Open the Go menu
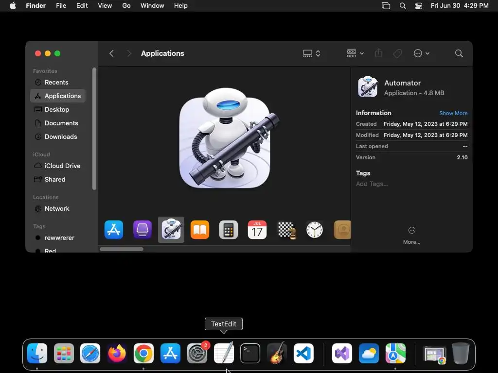This screenshot has width=498, height=373. [x=126, y=6]
